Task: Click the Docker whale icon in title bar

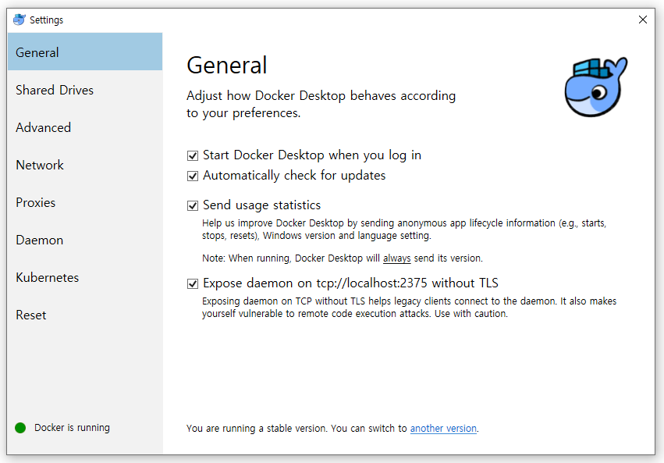Action: click(19, 20)
